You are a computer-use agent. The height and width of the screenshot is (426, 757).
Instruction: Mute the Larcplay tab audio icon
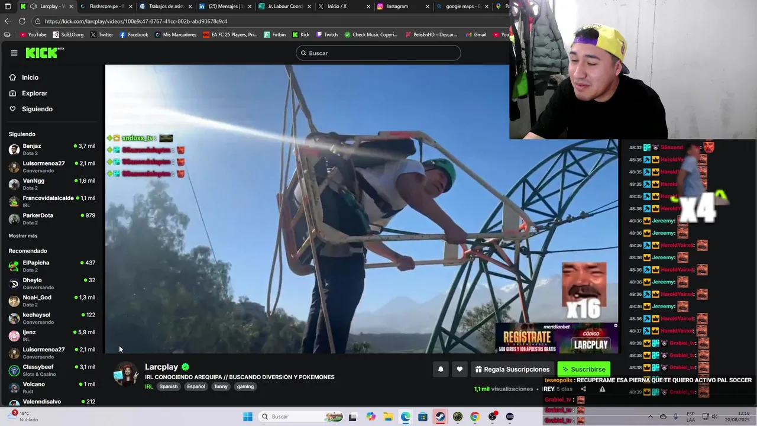point(33,7)
